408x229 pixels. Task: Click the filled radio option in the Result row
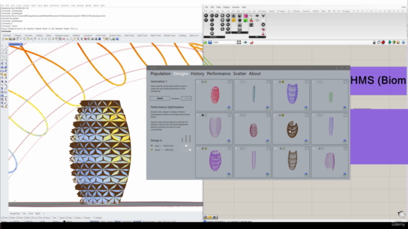point(190,150)
